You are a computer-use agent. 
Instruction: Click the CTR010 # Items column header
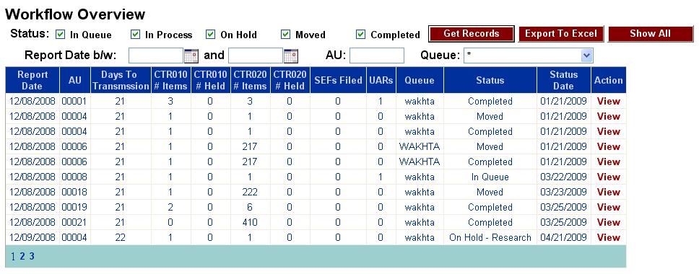(170, 81)
